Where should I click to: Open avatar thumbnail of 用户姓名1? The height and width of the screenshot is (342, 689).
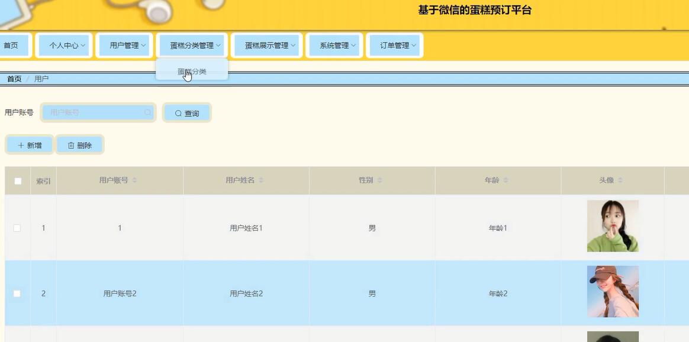coord(613,226)
